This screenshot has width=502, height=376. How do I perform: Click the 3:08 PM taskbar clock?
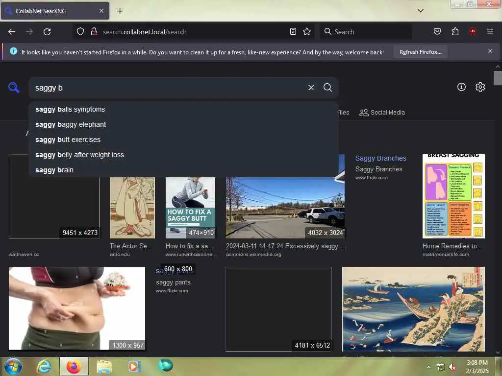(477, 367)
